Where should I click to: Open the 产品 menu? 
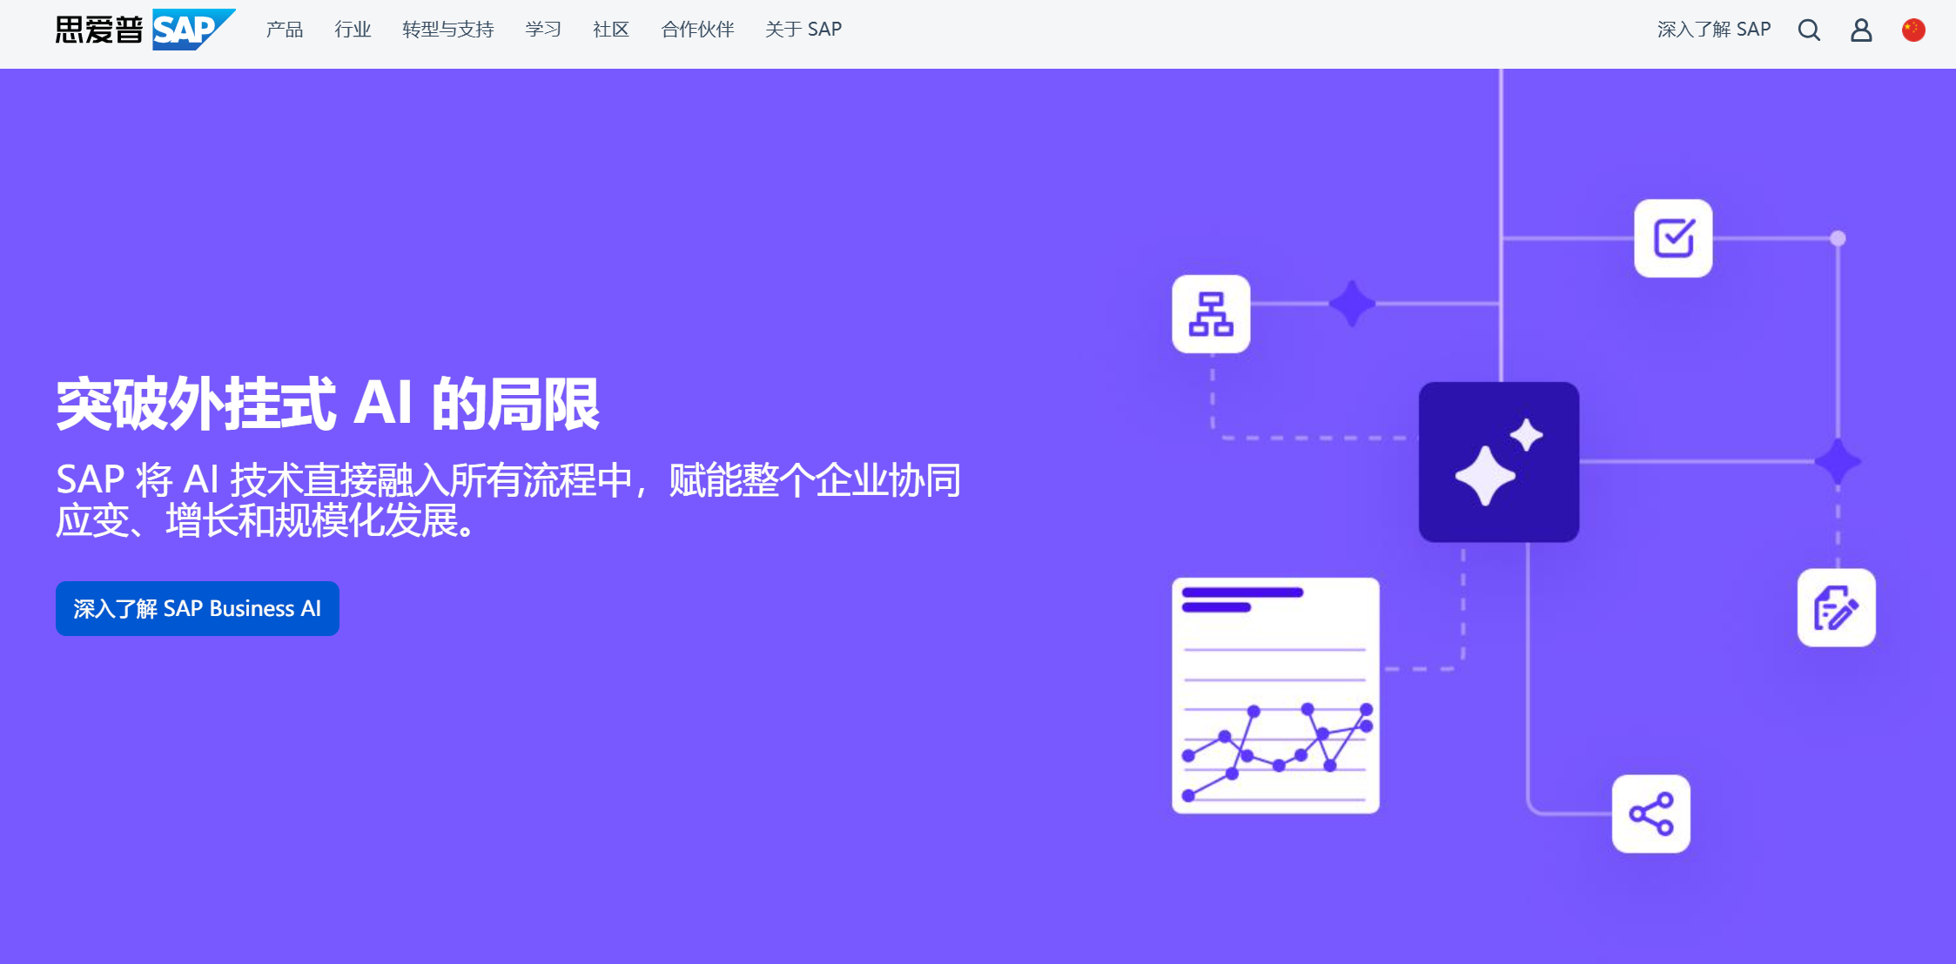point(283,29)
